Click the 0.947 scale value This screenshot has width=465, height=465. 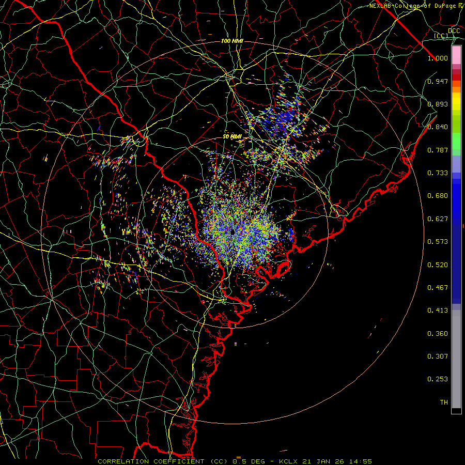click(438, 81)
